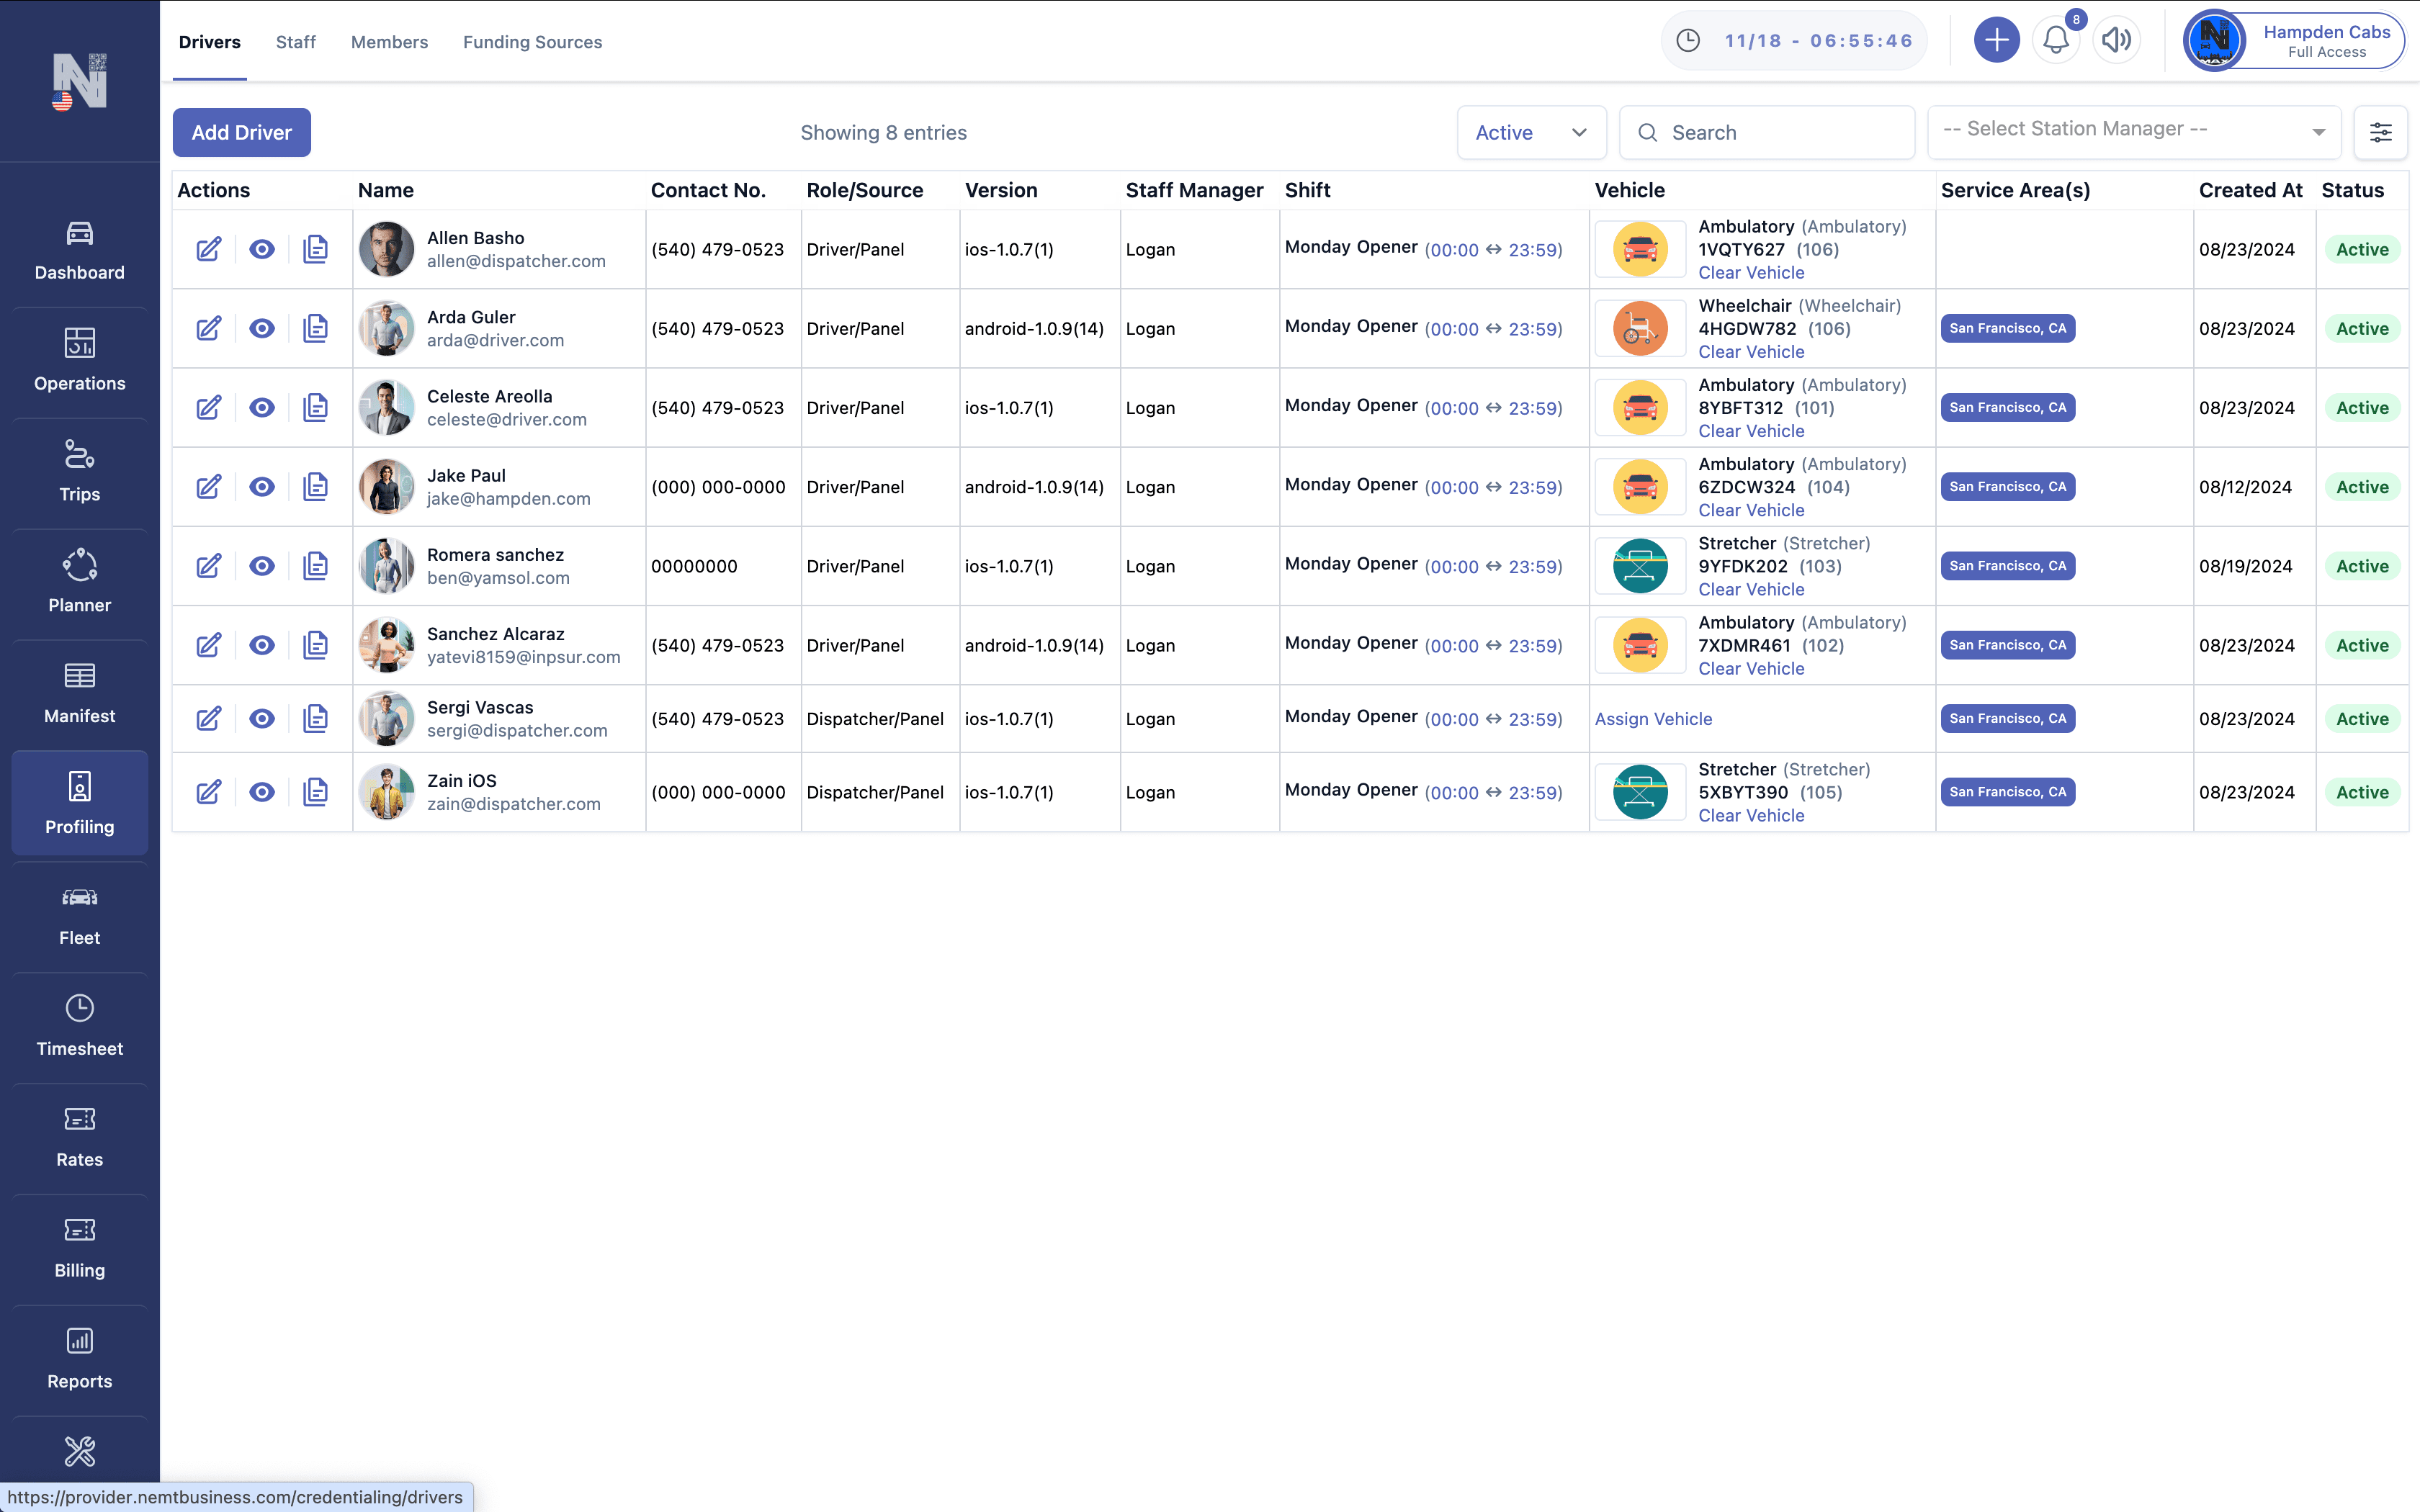
Task: Open the filter settings sliders icon
Action: pos(2380,132)
